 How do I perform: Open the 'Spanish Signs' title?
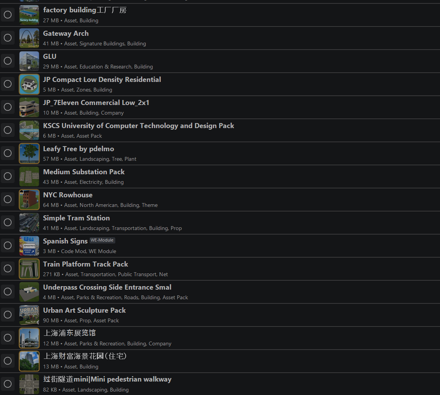pyautogui.click(x=65, y=241)
